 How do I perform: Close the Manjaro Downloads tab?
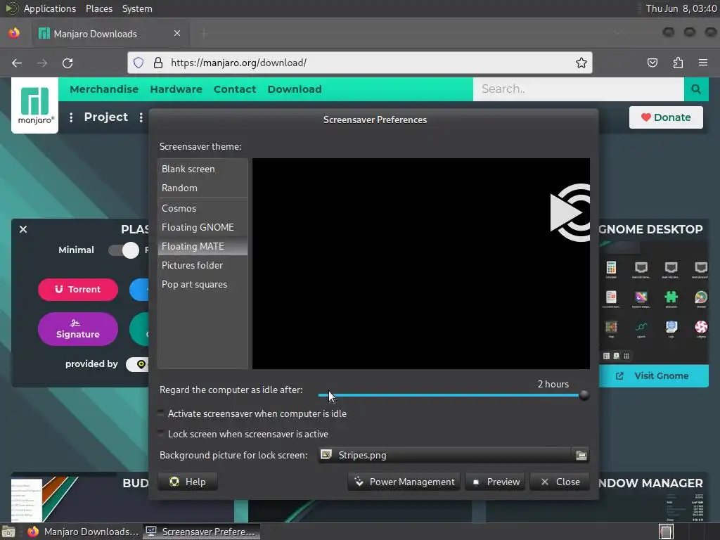(176, 33)
